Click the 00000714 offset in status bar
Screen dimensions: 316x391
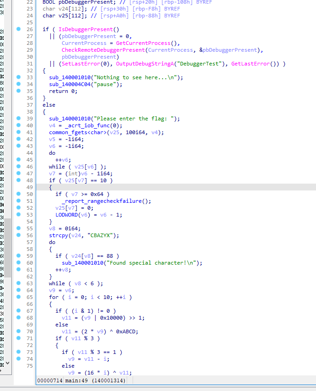click(x=49, y=380)
